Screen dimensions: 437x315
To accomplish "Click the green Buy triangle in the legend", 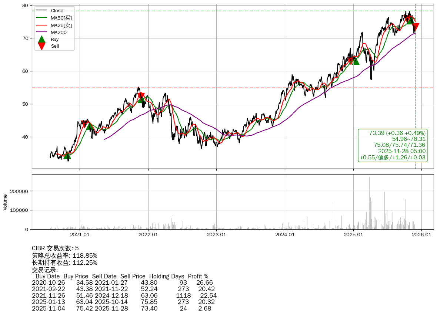I will click(42, 39).
